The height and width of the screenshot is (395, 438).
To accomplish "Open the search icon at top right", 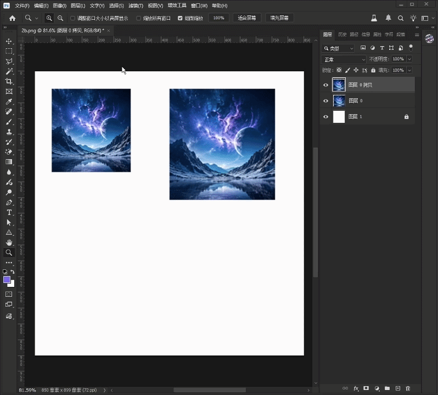I will pyautogui.click(x=401, y=18).
